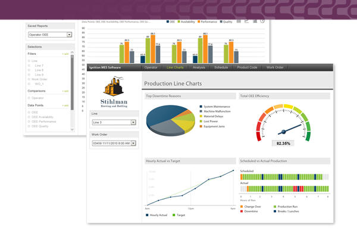Switch to pie chart view icon
The image size is (357, 231).
coord(263,21)
